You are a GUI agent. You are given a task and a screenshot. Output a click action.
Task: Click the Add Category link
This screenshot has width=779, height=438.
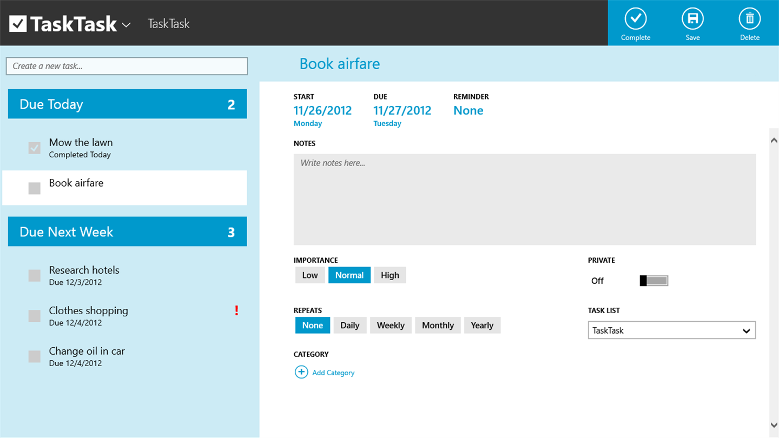pyautogui.click(x=333, y=373)
